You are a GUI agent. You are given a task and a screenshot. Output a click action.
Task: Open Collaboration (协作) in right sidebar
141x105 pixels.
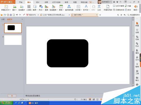[137, 59]
